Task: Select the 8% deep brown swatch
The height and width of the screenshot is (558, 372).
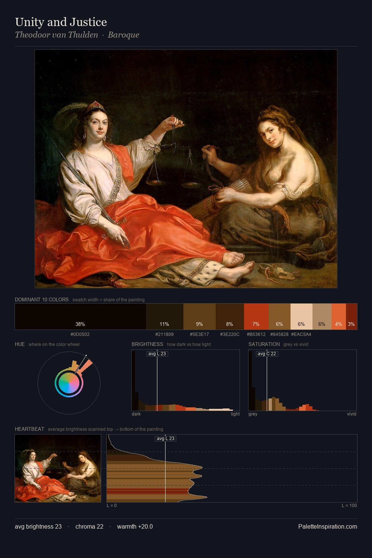Action: (x=230, y=317)
